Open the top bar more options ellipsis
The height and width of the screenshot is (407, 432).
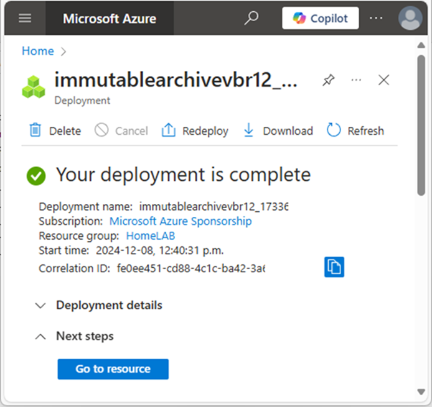click(376, 18)
